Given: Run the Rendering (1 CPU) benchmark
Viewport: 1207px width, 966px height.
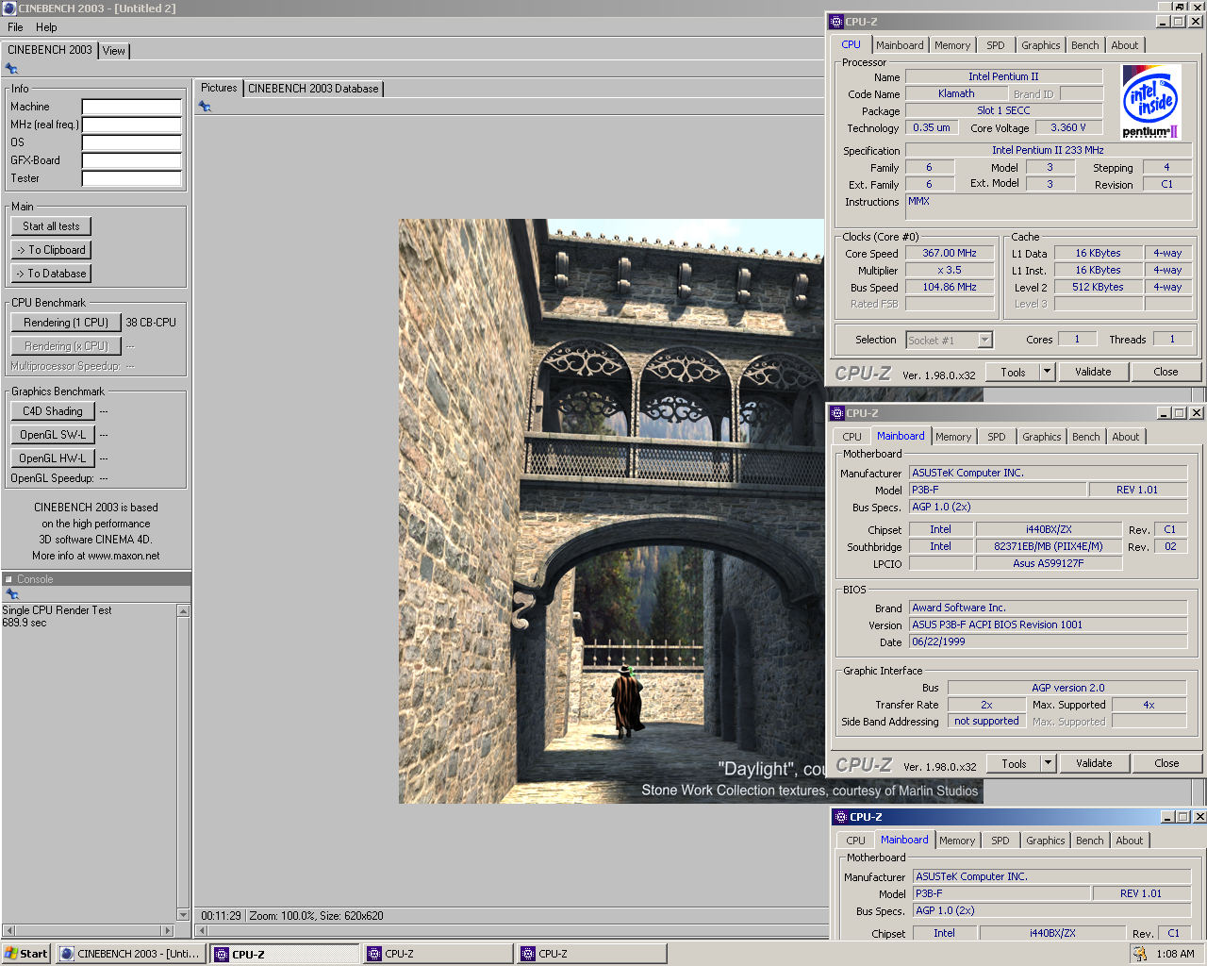Looking at the screenshot, I should 66,323.
